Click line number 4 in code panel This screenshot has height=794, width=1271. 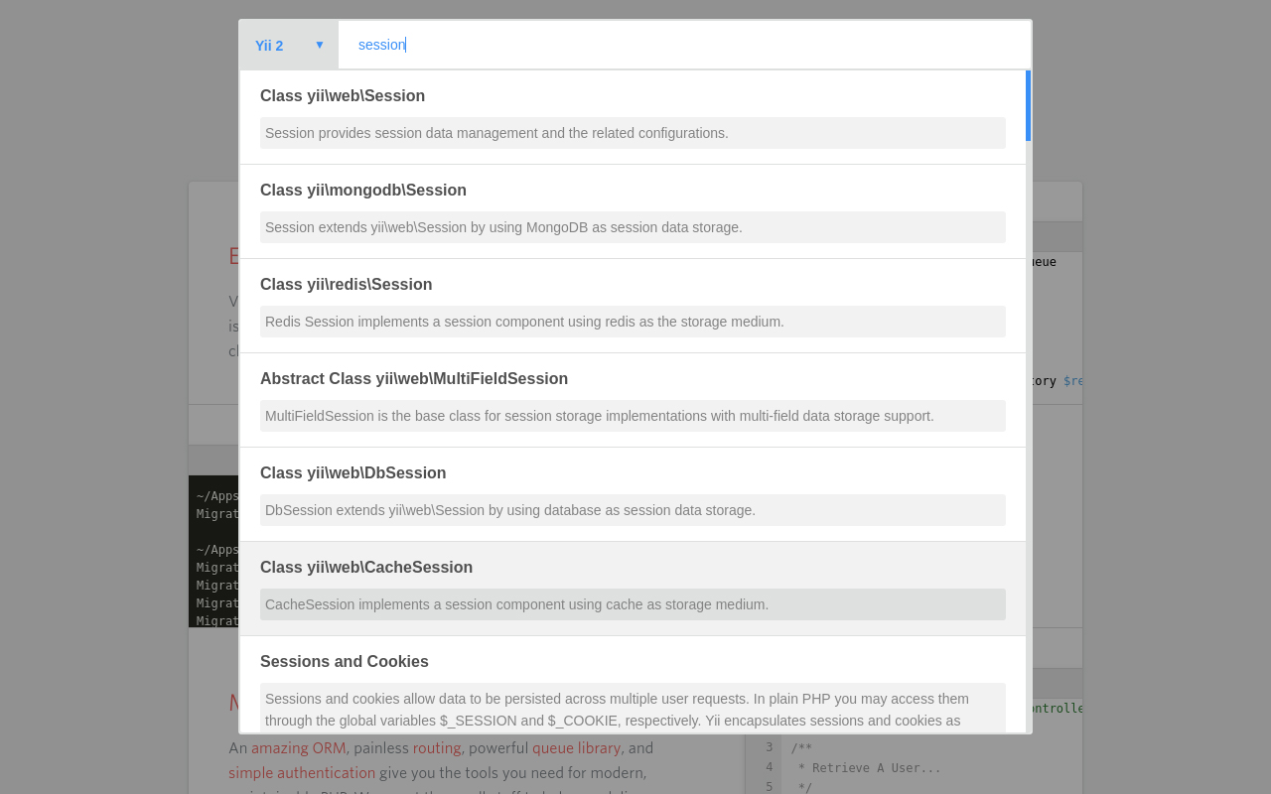769,767
